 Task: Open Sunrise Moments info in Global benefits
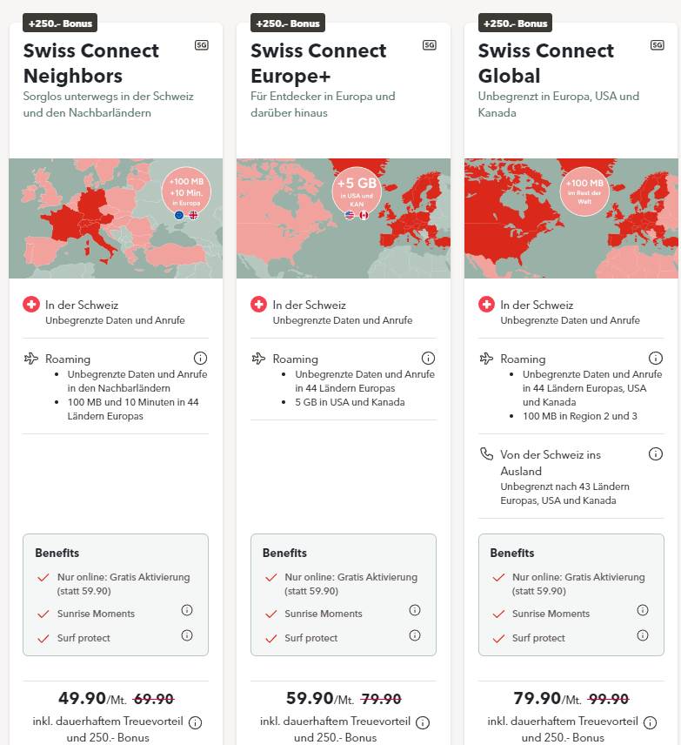[643, 610]
